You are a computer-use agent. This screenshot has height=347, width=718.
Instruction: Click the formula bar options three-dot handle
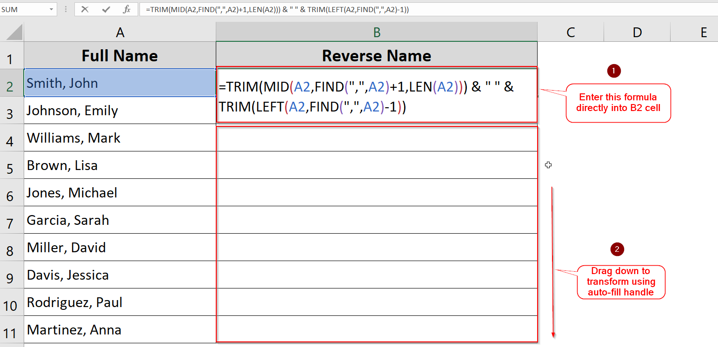coord(66,9)
